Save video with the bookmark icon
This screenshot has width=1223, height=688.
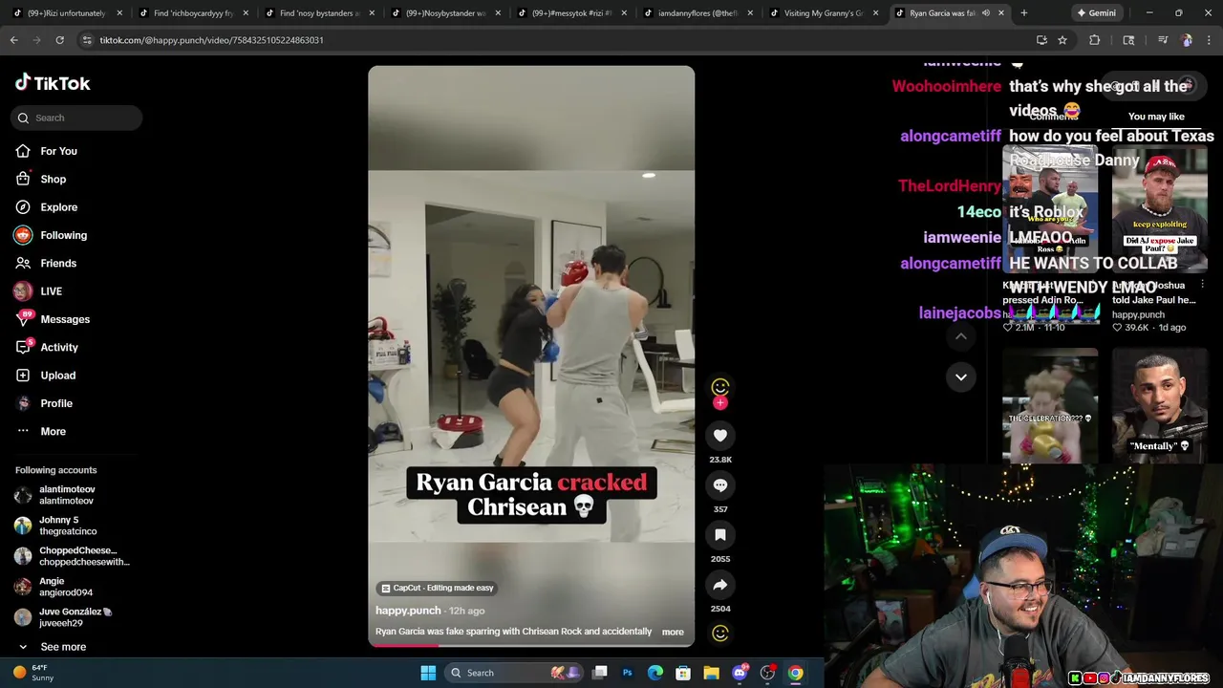[x=720, y=535]
